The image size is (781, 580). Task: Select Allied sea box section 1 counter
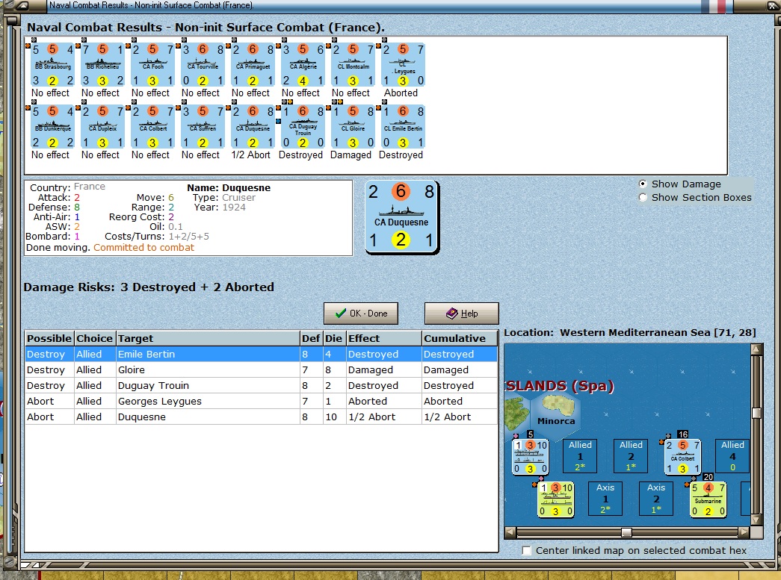(580, 455)
